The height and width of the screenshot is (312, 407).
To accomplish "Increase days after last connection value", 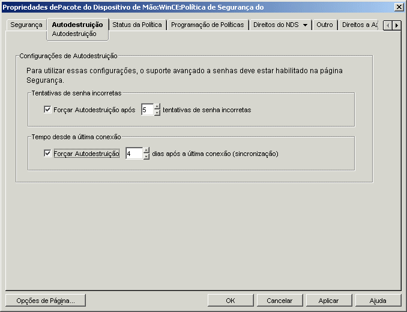I will (146, 151).
